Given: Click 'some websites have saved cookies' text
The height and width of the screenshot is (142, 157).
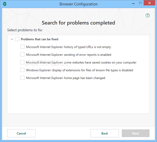Looking at the screenshot, I should coord(82,62).
